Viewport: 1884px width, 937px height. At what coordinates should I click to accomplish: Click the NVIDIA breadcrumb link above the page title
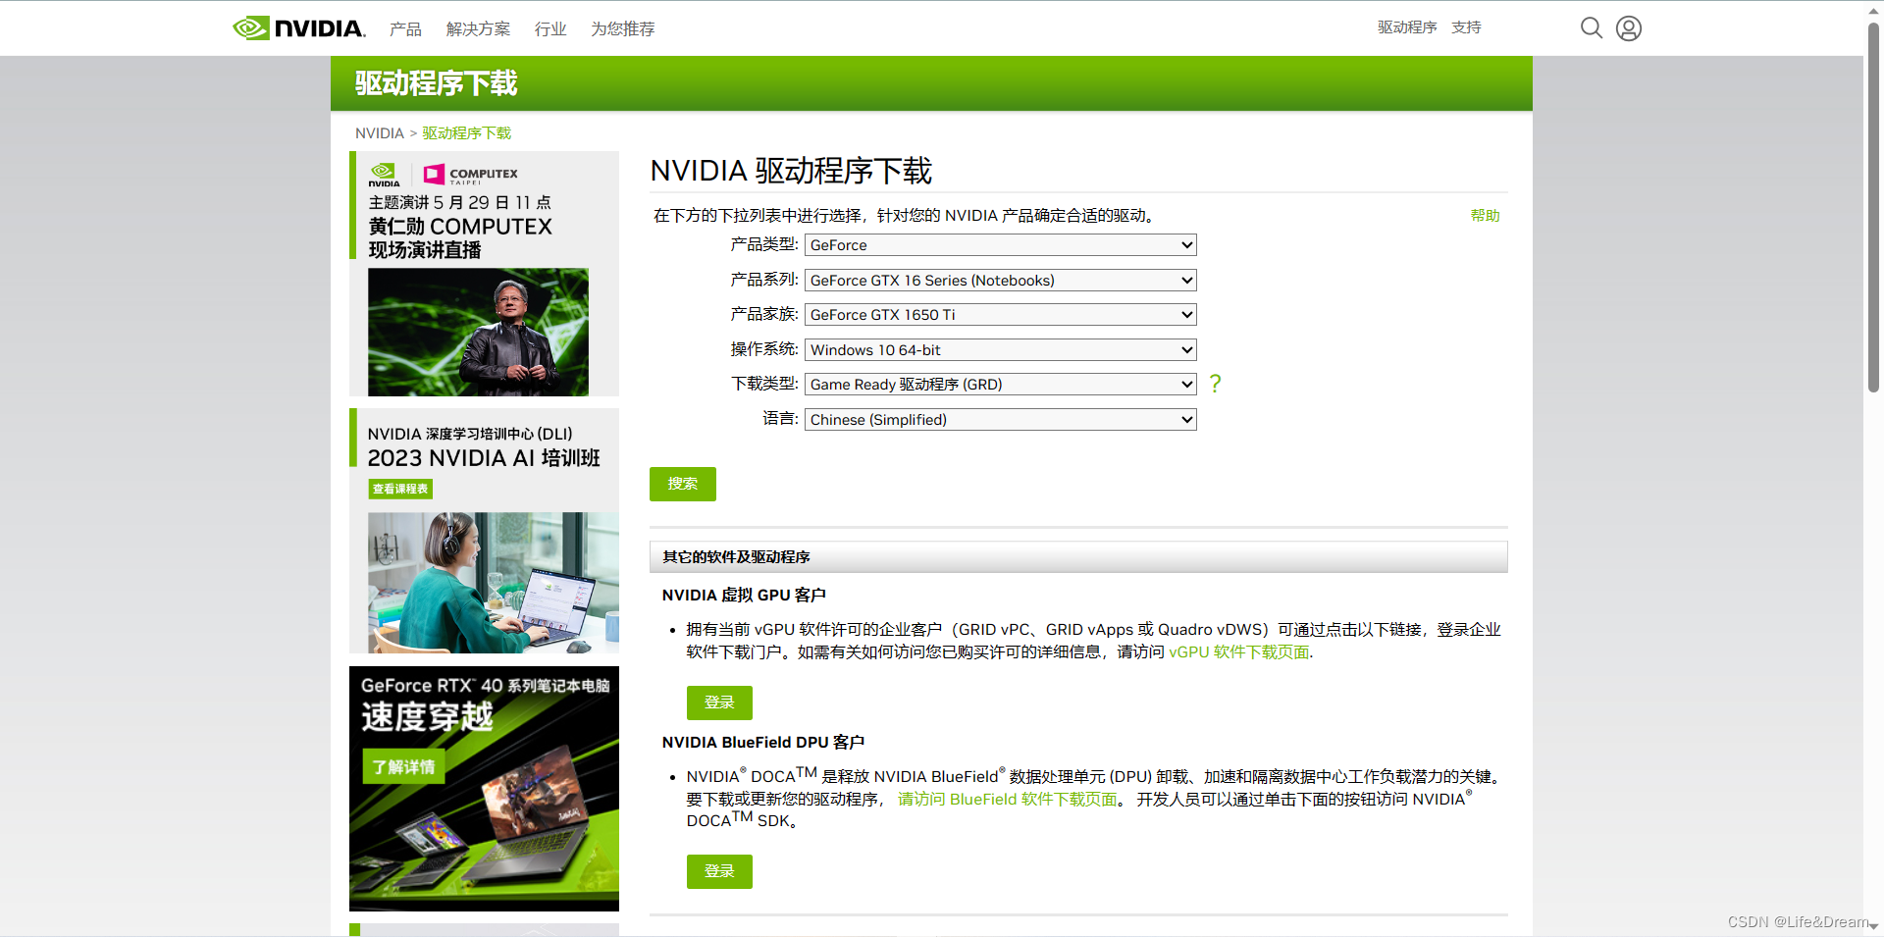tap(379, 132)
